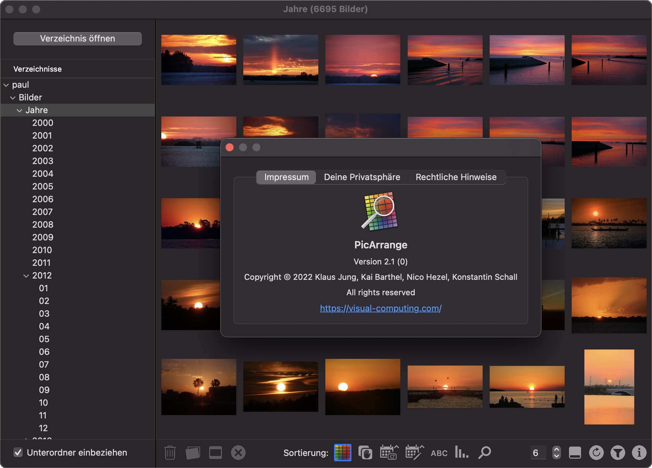
Task: Select month 08 under 2012
Action: click(44, 377)
